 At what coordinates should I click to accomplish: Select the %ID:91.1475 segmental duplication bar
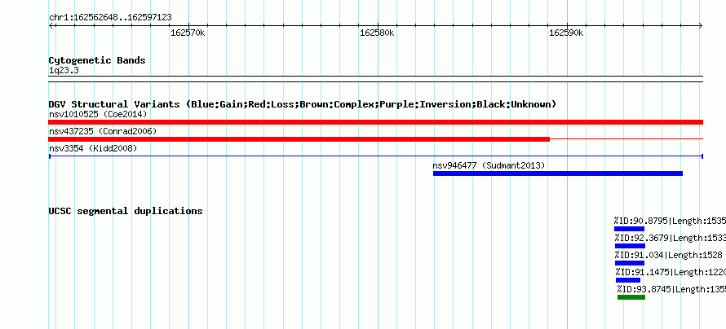pos(628,280)
